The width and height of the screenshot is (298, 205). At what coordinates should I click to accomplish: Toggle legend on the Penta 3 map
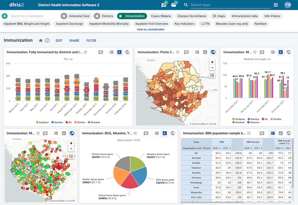[212, 75]
